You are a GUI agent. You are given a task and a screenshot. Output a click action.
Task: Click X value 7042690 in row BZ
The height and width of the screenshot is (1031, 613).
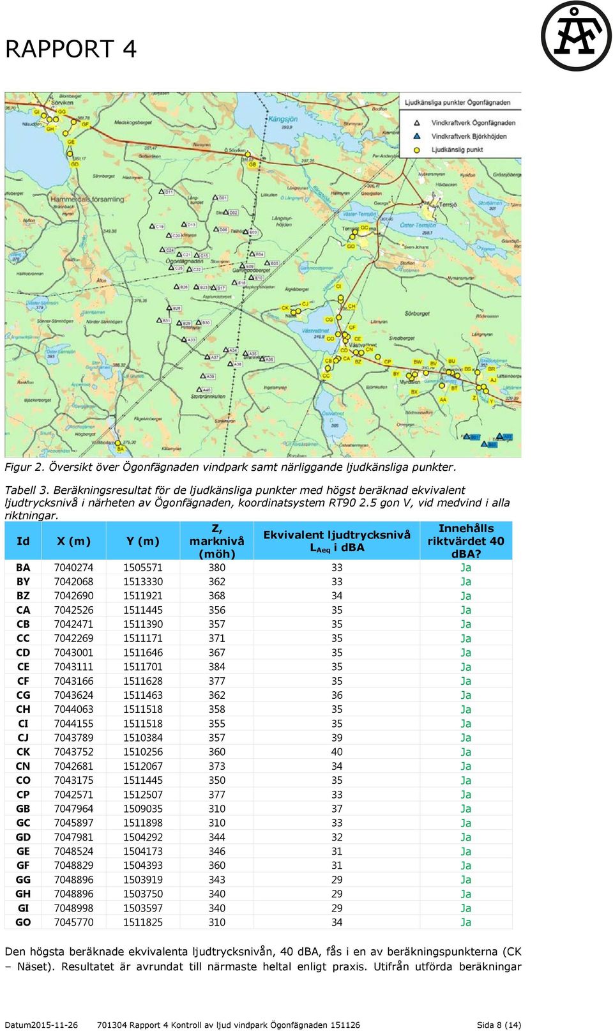click(x=73, y=596)
